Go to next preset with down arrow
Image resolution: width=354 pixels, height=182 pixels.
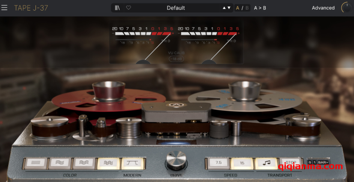[x=229, y=8]
